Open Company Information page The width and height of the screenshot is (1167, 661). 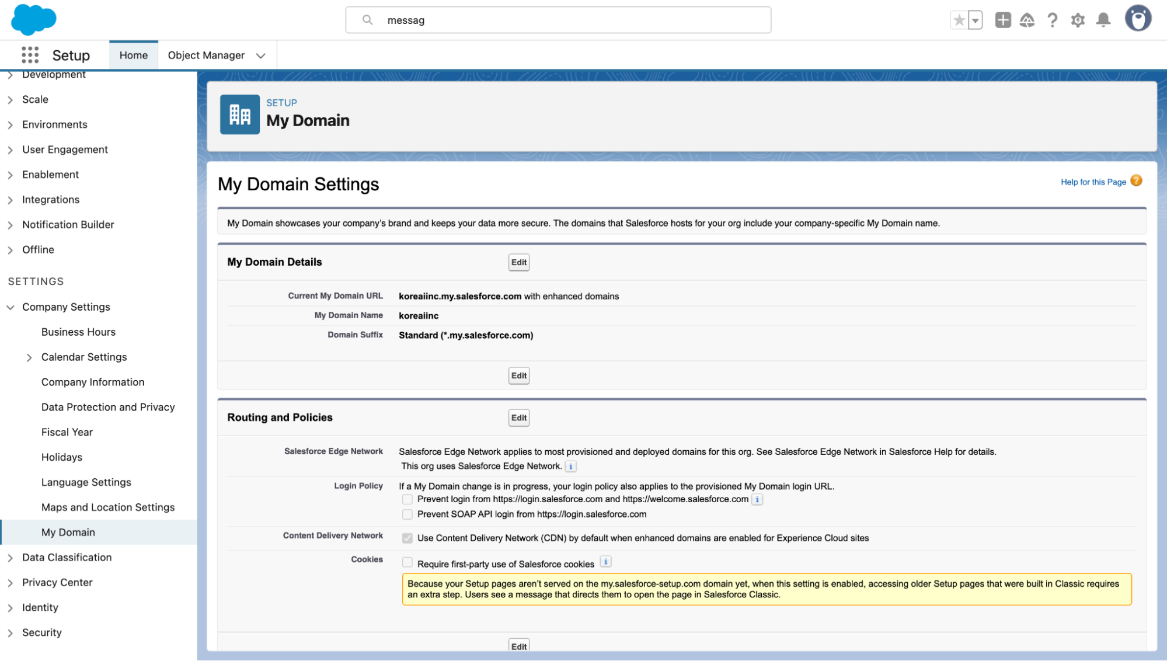click(x=93, y=382)
